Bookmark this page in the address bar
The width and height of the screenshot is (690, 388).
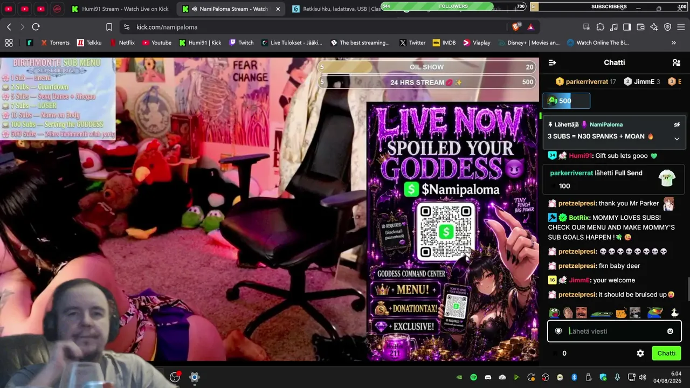pyautogui.click(x=109, y=27)
